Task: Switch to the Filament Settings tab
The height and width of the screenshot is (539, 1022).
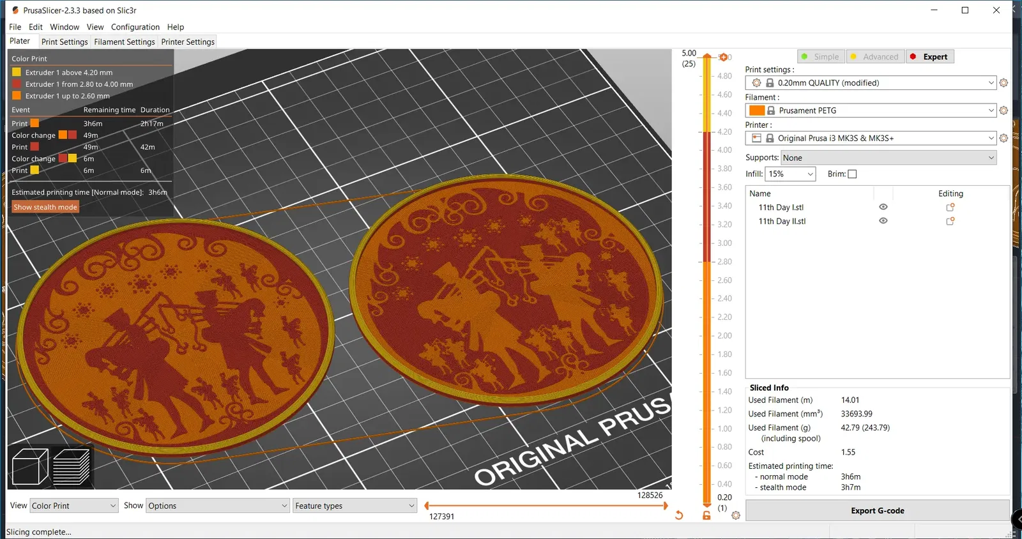Action: (x=125, y=42)
